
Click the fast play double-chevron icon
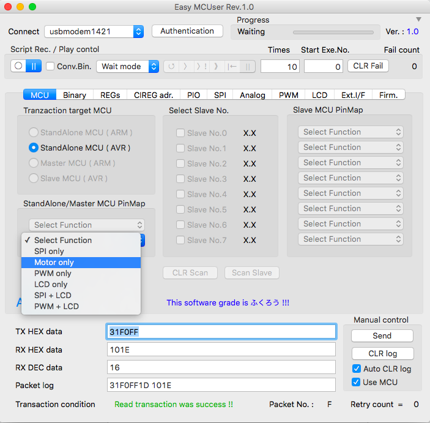pyautogui.click(x=217, y=67)
